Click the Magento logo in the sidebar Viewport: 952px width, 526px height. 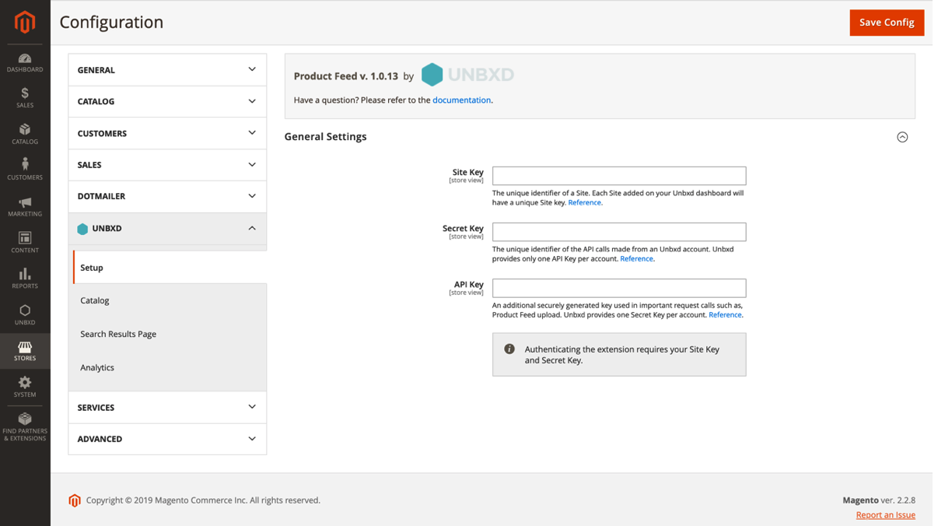click(x=25, y=22)
